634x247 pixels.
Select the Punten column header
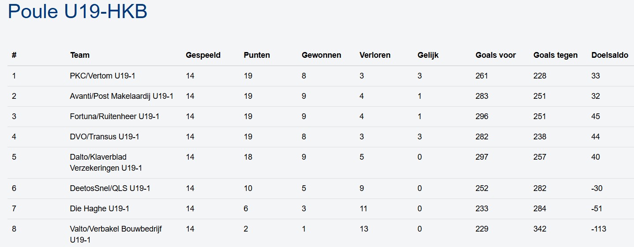coord(257,55)
